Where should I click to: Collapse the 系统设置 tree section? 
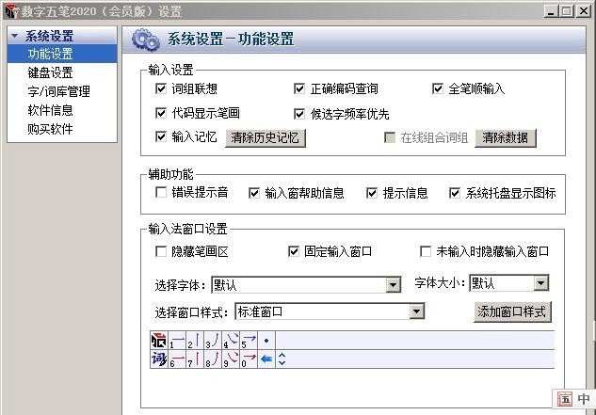click(15, 36)
